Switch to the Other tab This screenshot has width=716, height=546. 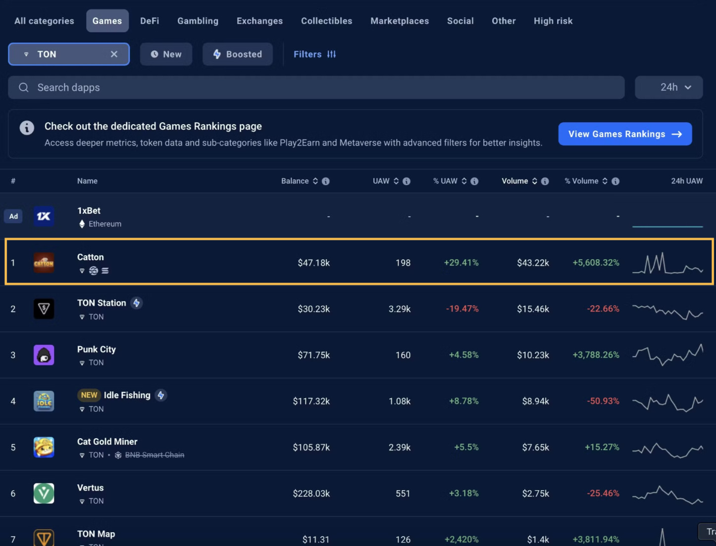[504, 21]
